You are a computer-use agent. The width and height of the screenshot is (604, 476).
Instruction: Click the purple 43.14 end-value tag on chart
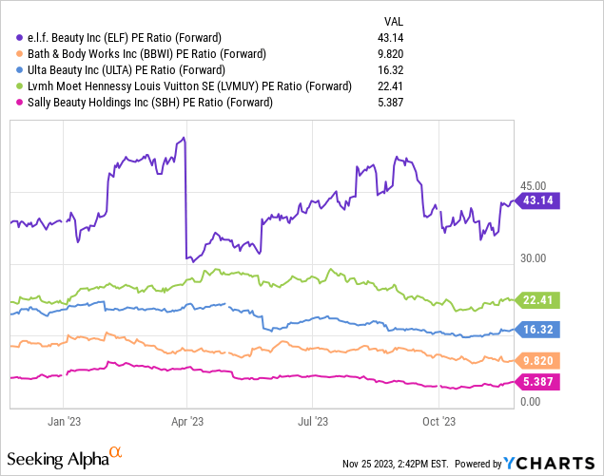(538, 200)
